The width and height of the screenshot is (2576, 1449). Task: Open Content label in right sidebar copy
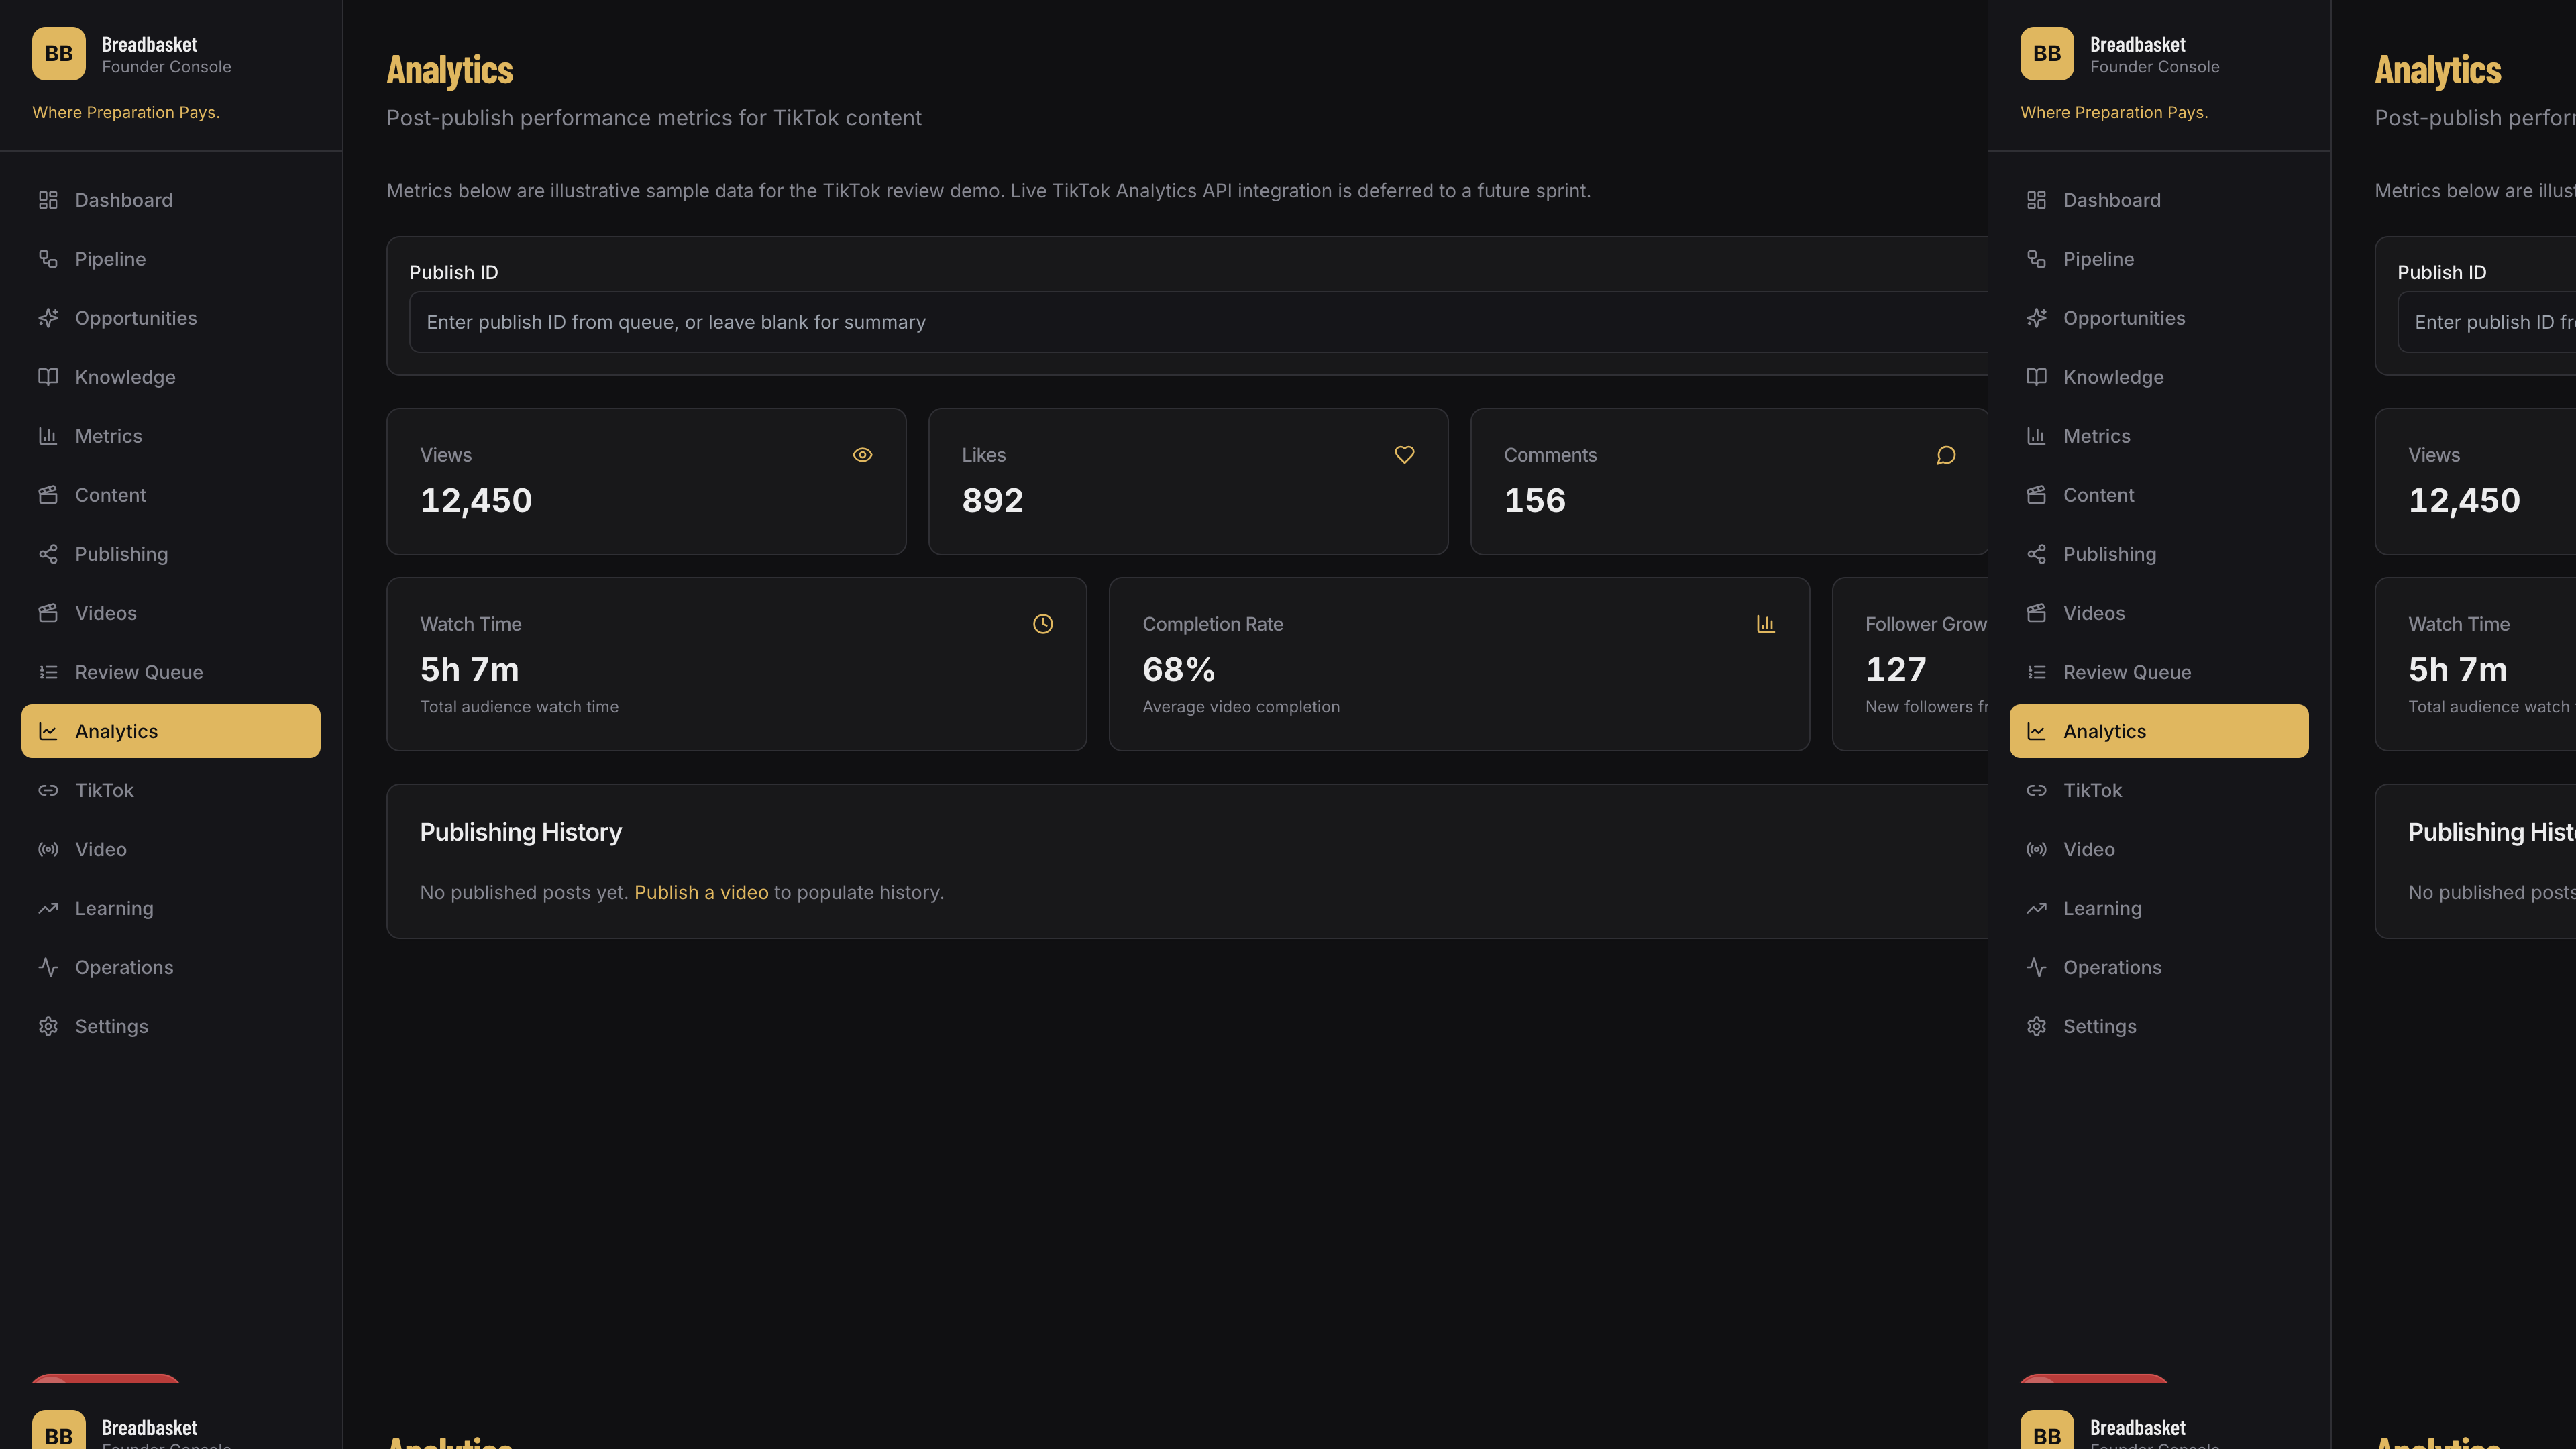tap(2098, 495)
